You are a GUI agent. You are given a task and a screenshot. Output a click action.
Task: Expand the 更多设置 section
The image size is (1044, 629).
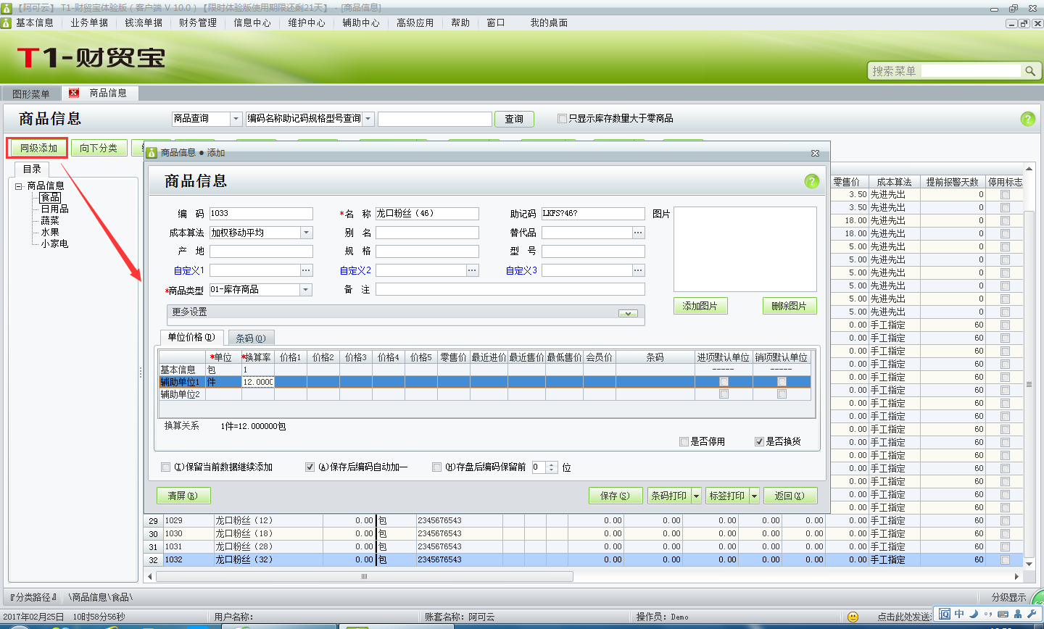coord(628,313)
